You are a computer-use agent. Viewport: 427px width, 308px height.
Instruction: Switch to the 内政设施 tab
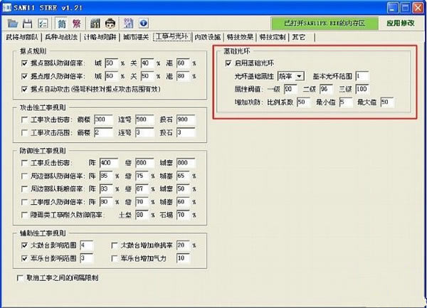207,37
